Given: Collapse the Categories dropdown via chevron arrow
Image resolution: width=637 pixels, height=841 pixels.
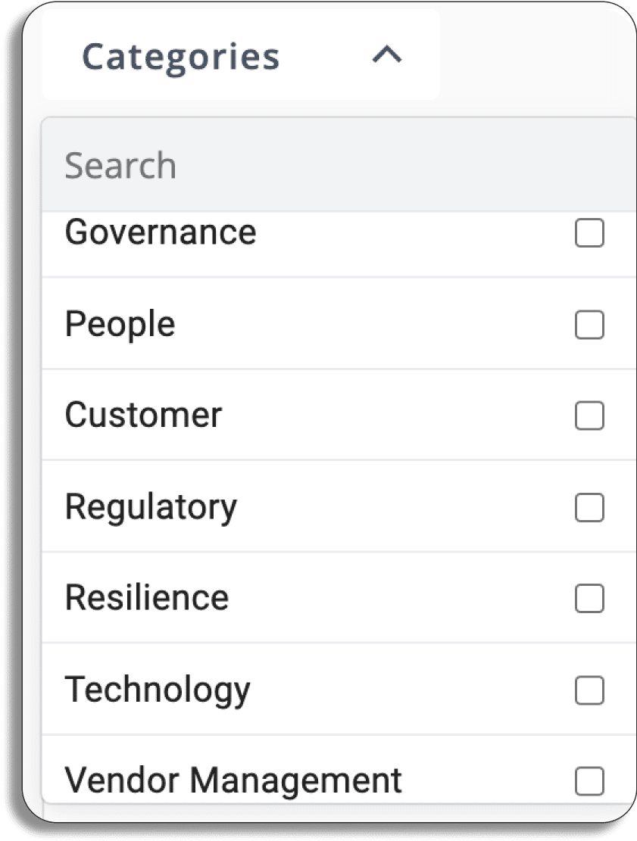Looking at the screenshot, I should tap(387, 55).
